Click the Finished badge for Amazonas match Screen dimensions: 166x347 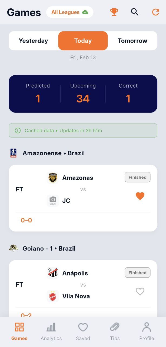[137, 177]
